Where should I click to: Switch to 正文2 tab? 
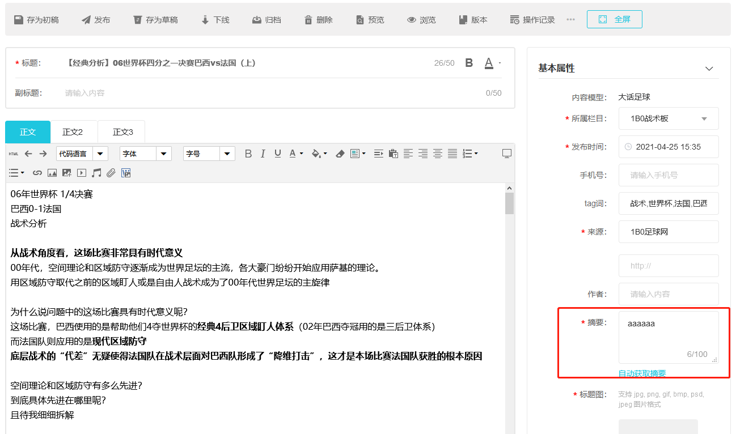[x=73, y=132]
